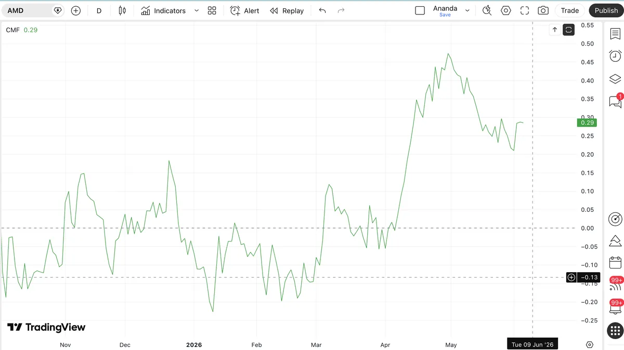The image size is (624, 350).
Task: Open the notifications bell with 99+
Action: [615, 307]
